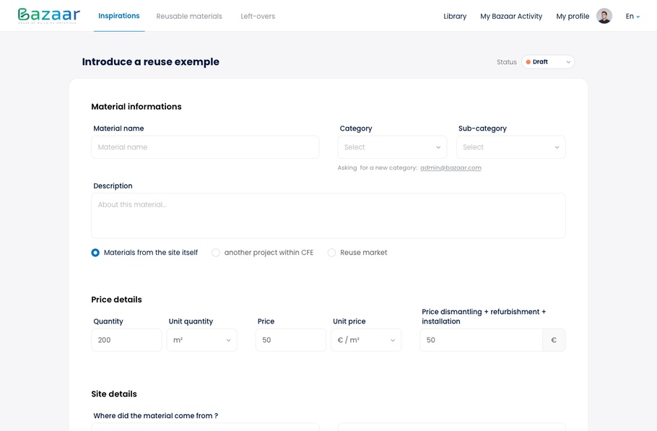Open the Left-overs tab

(x=258, y=16)
